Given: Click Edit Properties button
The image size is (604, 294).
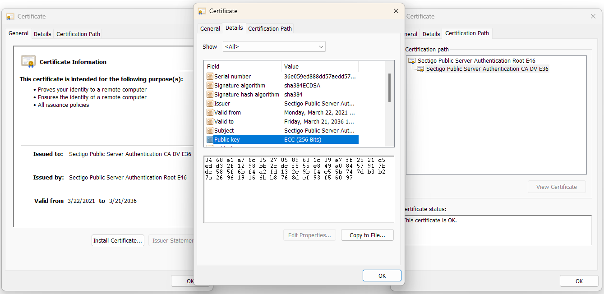Looking at the screenshot, I should (309, 235).
